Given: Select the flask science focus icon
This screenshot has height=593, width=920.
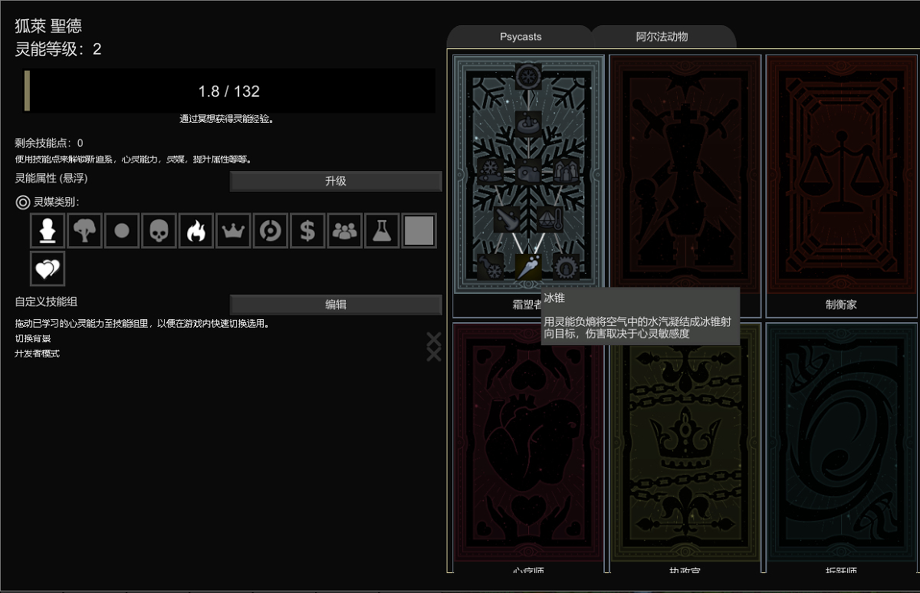Looking at the screenshot, I should coord(382,231).
